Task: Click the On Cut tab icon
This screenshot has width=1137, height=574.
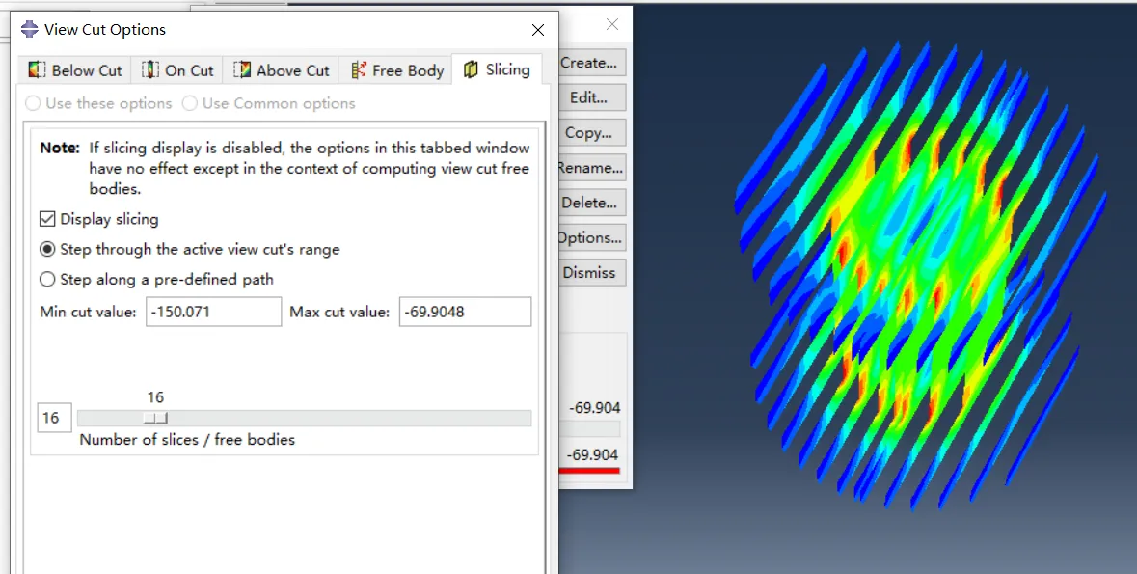Action: click(150, 69)
